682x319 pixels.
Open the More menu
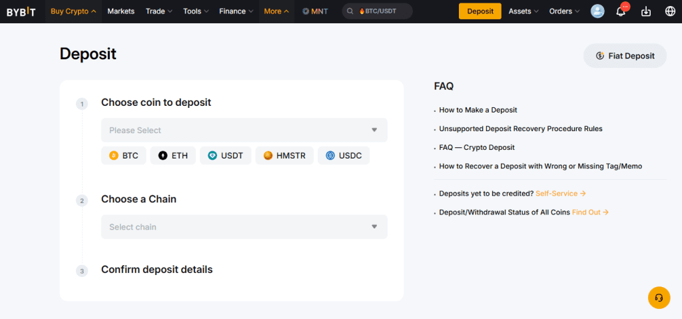[x=276, y=11]
